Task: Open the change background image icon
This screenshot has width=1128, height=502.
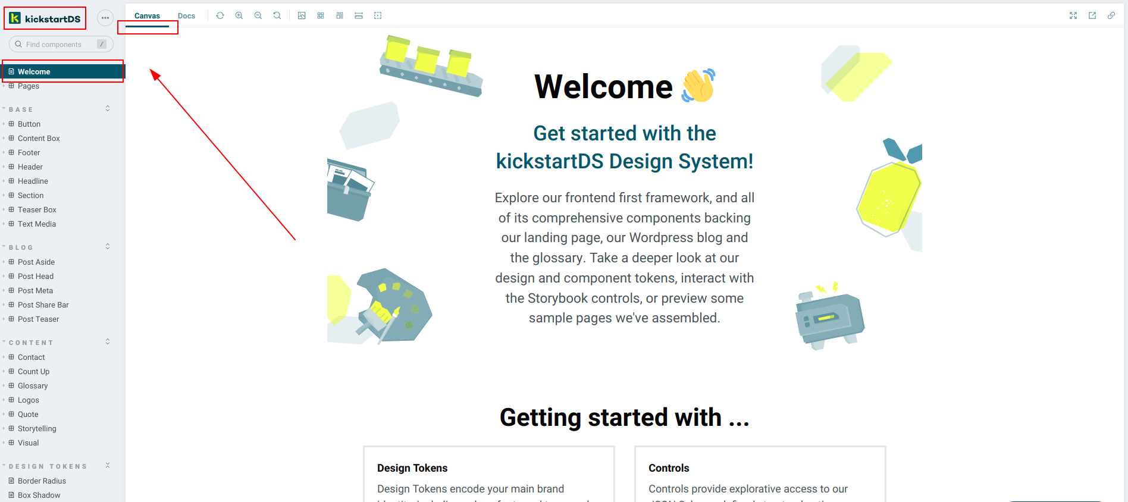Action: (x=302, y=15)
